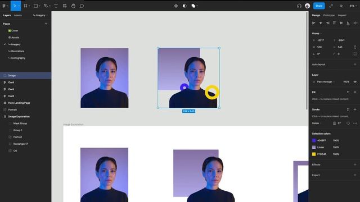
Task: Open the zoom level dropdown
Action: point(353,6)
